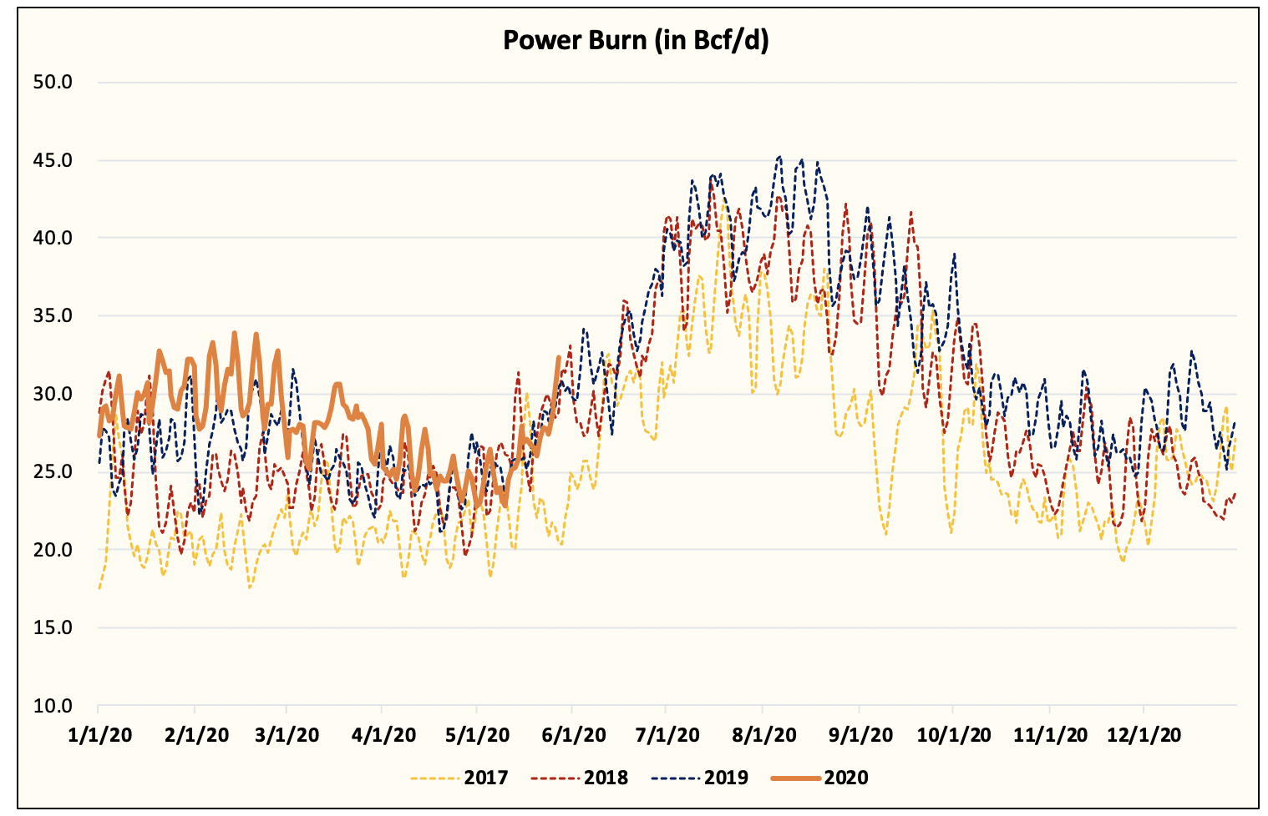Screen dimensions: 1268x816
Task: Click the 1/1/20 x-axis label
Action: [x=99, y=729]
